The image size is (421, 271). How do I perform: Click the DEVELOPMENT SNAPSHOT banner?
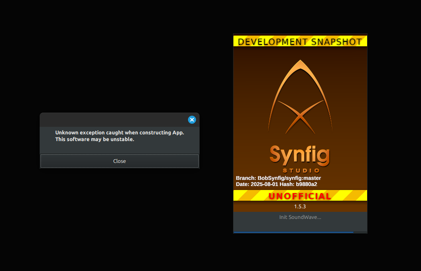tap(300, 42)
